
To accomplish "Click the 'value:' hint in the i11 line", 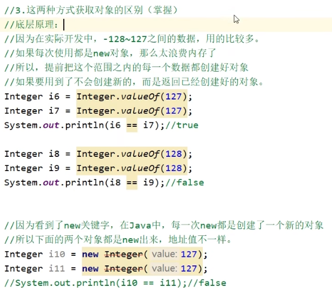I will tap(165, 268).
